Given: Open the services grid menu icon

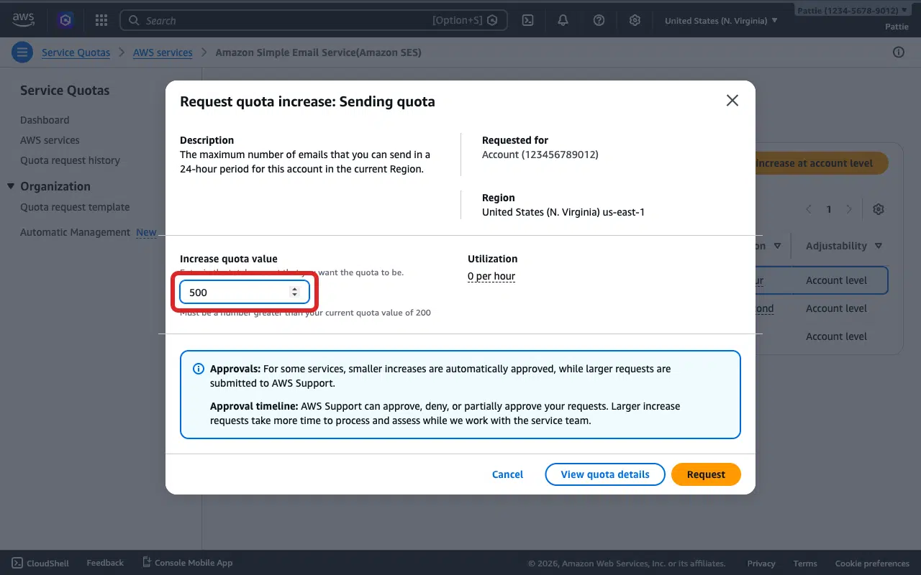Looking at the screenshot, I should 101,20.
